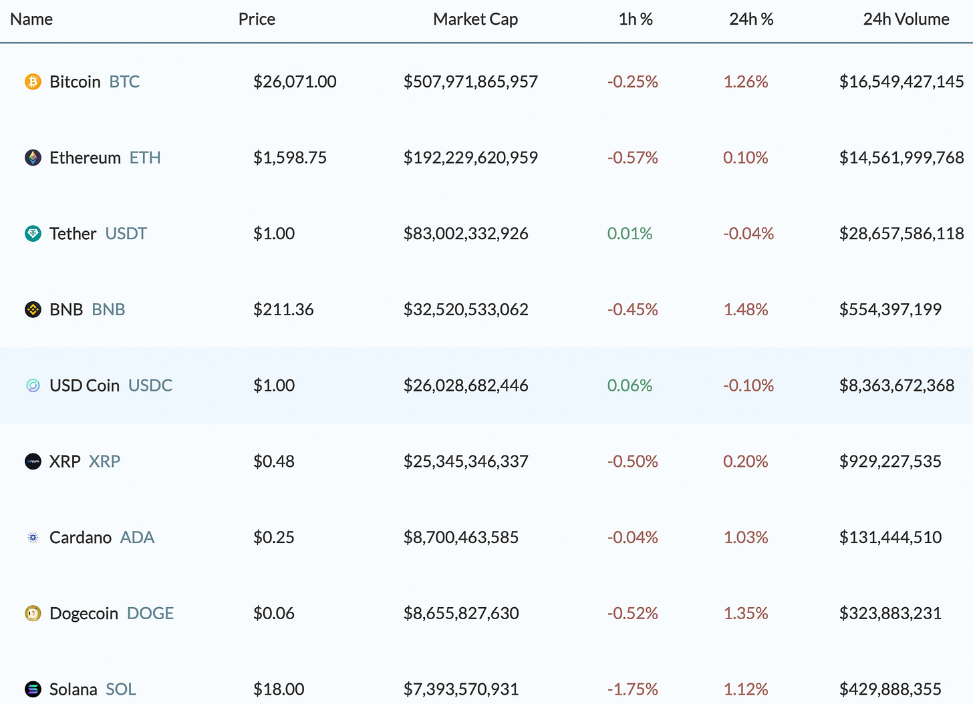The image size is (973, 704).
Task: Click the ETH ticker symbol
Action: 145,158
